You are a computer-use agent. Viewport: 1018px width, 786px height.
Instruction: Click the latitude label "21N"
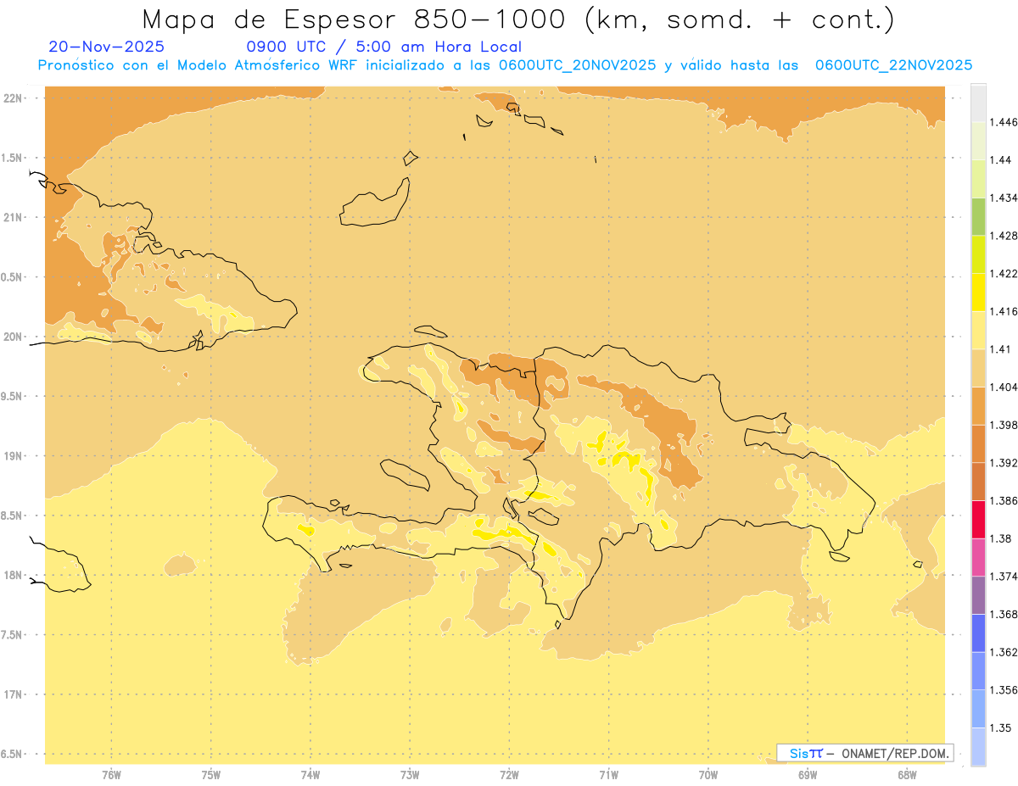13,217
